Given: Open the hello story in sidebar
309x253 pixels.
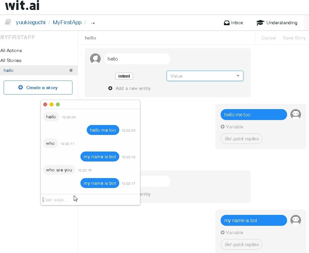Looking at the screenshot, I should (9, 70).
